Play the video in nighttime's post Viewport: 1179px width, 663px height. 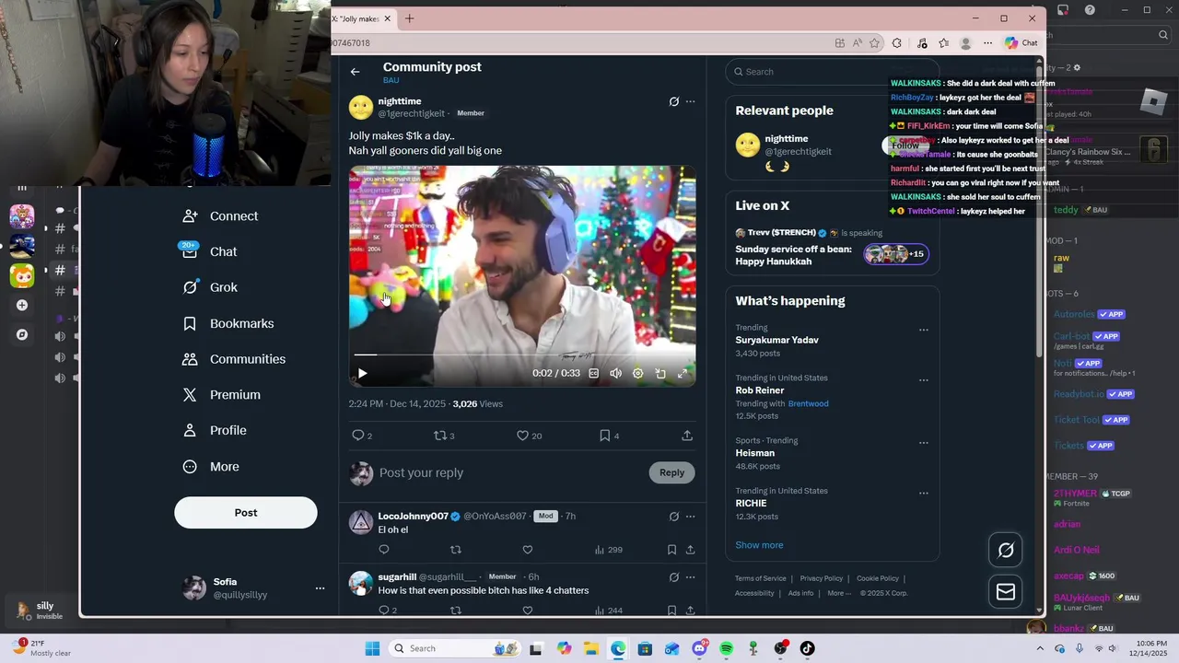(362, 373)
